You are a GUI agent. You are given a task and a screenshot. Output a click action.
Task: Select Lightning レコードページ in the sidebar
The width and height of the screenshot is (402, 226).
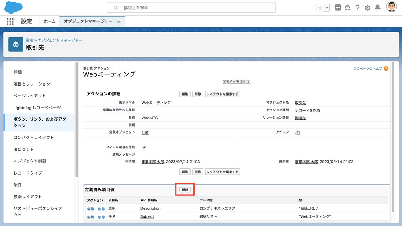point(37,108)
